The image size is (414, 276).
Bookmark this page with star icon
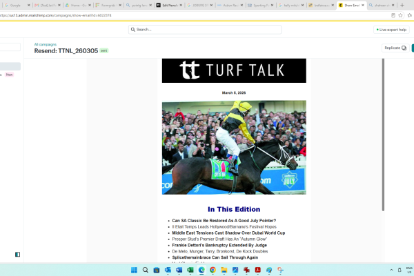(x=400, y=15)
